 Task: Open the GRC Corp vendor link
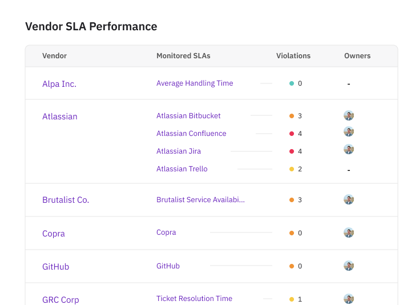point(61,300)
